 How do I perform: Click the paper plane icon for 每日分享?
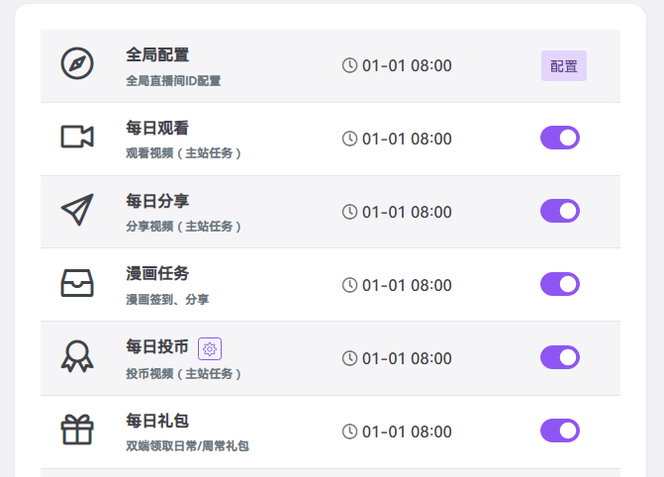77,210
